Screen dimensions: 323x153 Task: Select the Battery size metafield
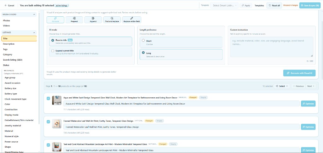pyautogui.click(x=10, y=88)
